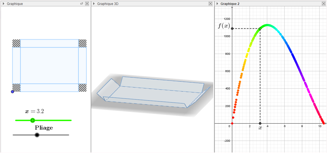327x153 pixels.
Task: Expand the Graphique style bar triangle
Action: pos(4,4)
